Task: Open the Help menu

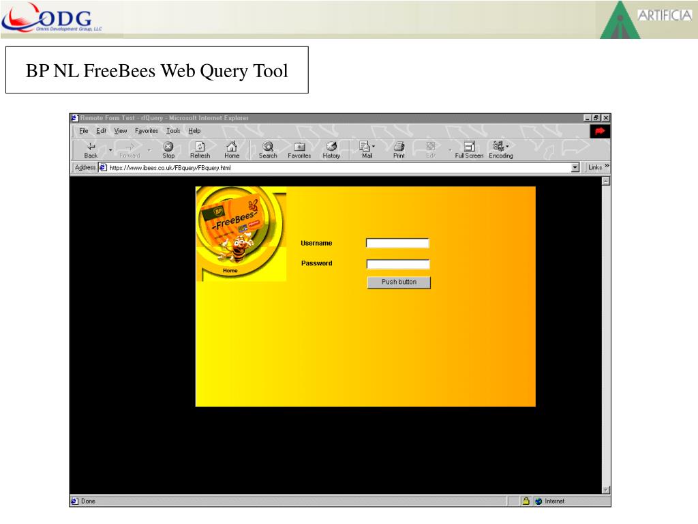Action: [194, 131]
